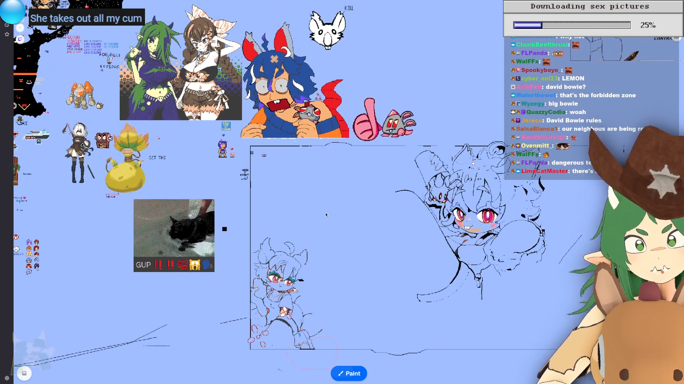This screenshot has width=684, height=384.
Task: Click ChunkBeefthrust username in chat
Action: point(542,45)
